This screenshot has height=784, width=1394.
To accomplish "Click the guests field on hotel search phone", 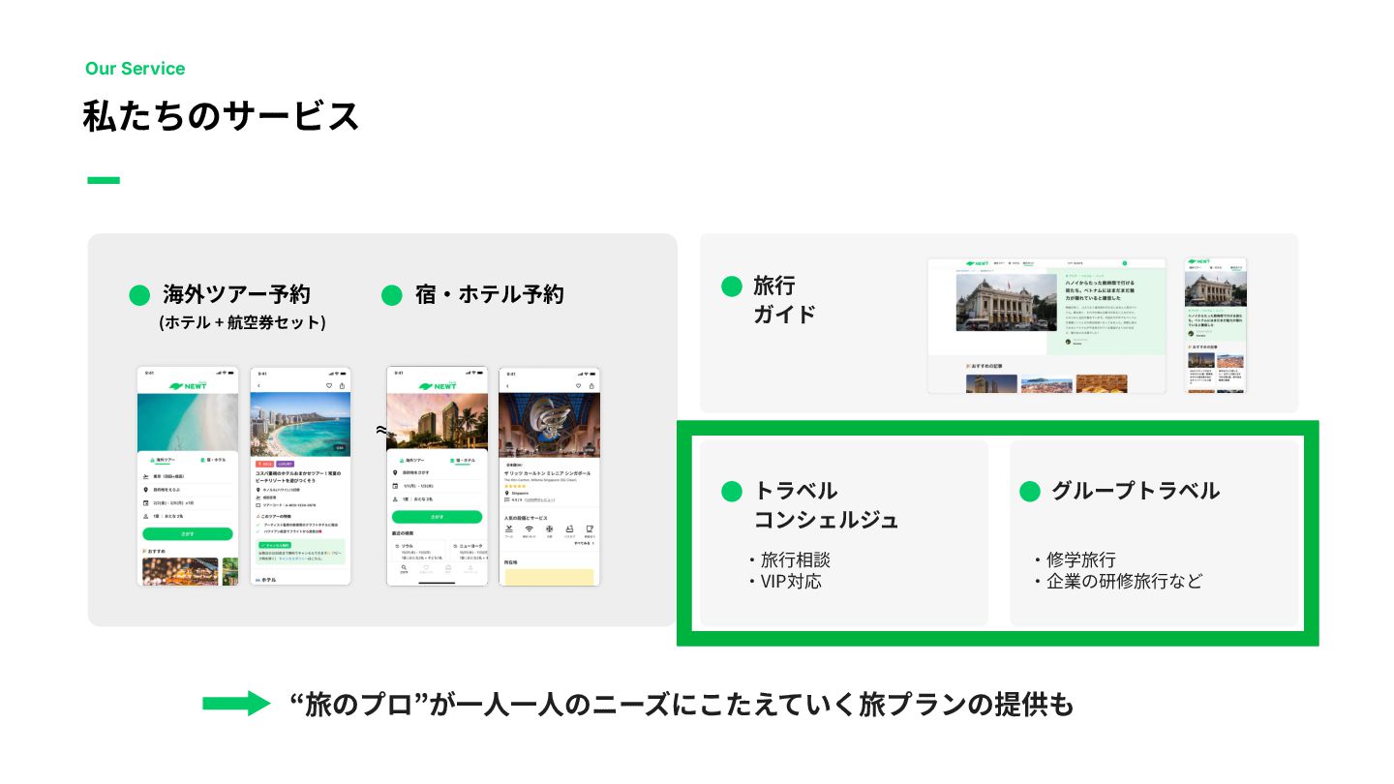I will (x=437, y=499).
